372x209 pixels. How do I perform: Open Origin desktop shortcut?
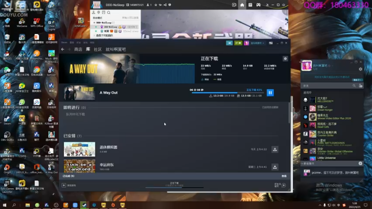[x=7, y=169]
